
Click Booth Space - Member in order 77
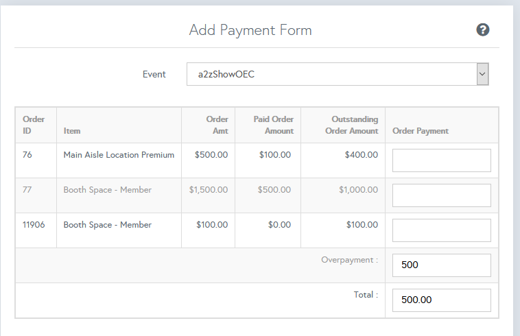[108, 190]
